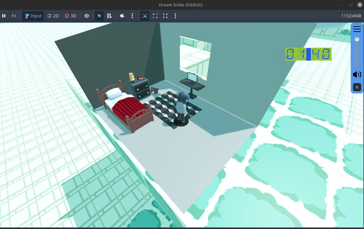Click the list select tool icon
364x229 pixels.
coord(110,16)
